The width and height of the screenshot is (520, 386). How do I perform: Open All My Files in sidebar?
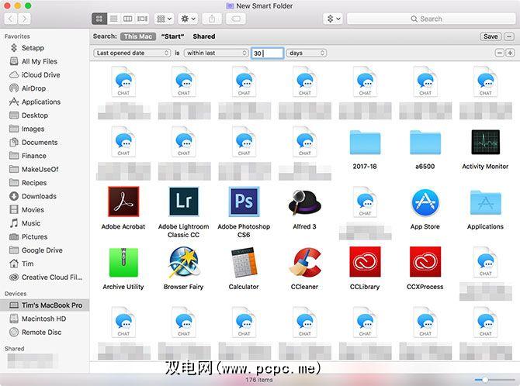click(x=33, y=61)
